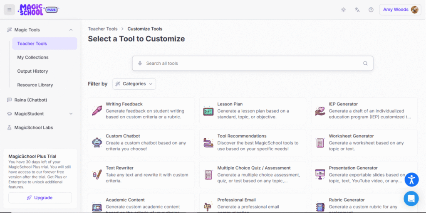Open Amy Woods account menu
The height and width of the screenshot is (213, 426).
click(400, 10)
